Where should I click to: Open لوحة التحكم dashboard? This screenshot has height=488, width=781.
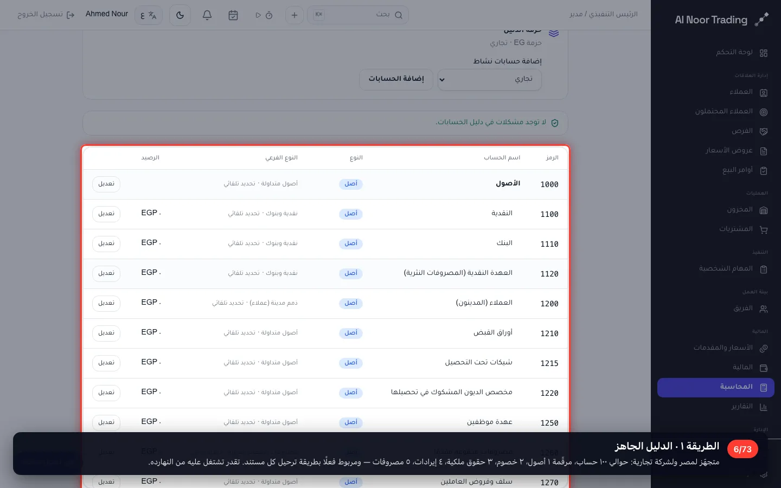pos(716,53)
